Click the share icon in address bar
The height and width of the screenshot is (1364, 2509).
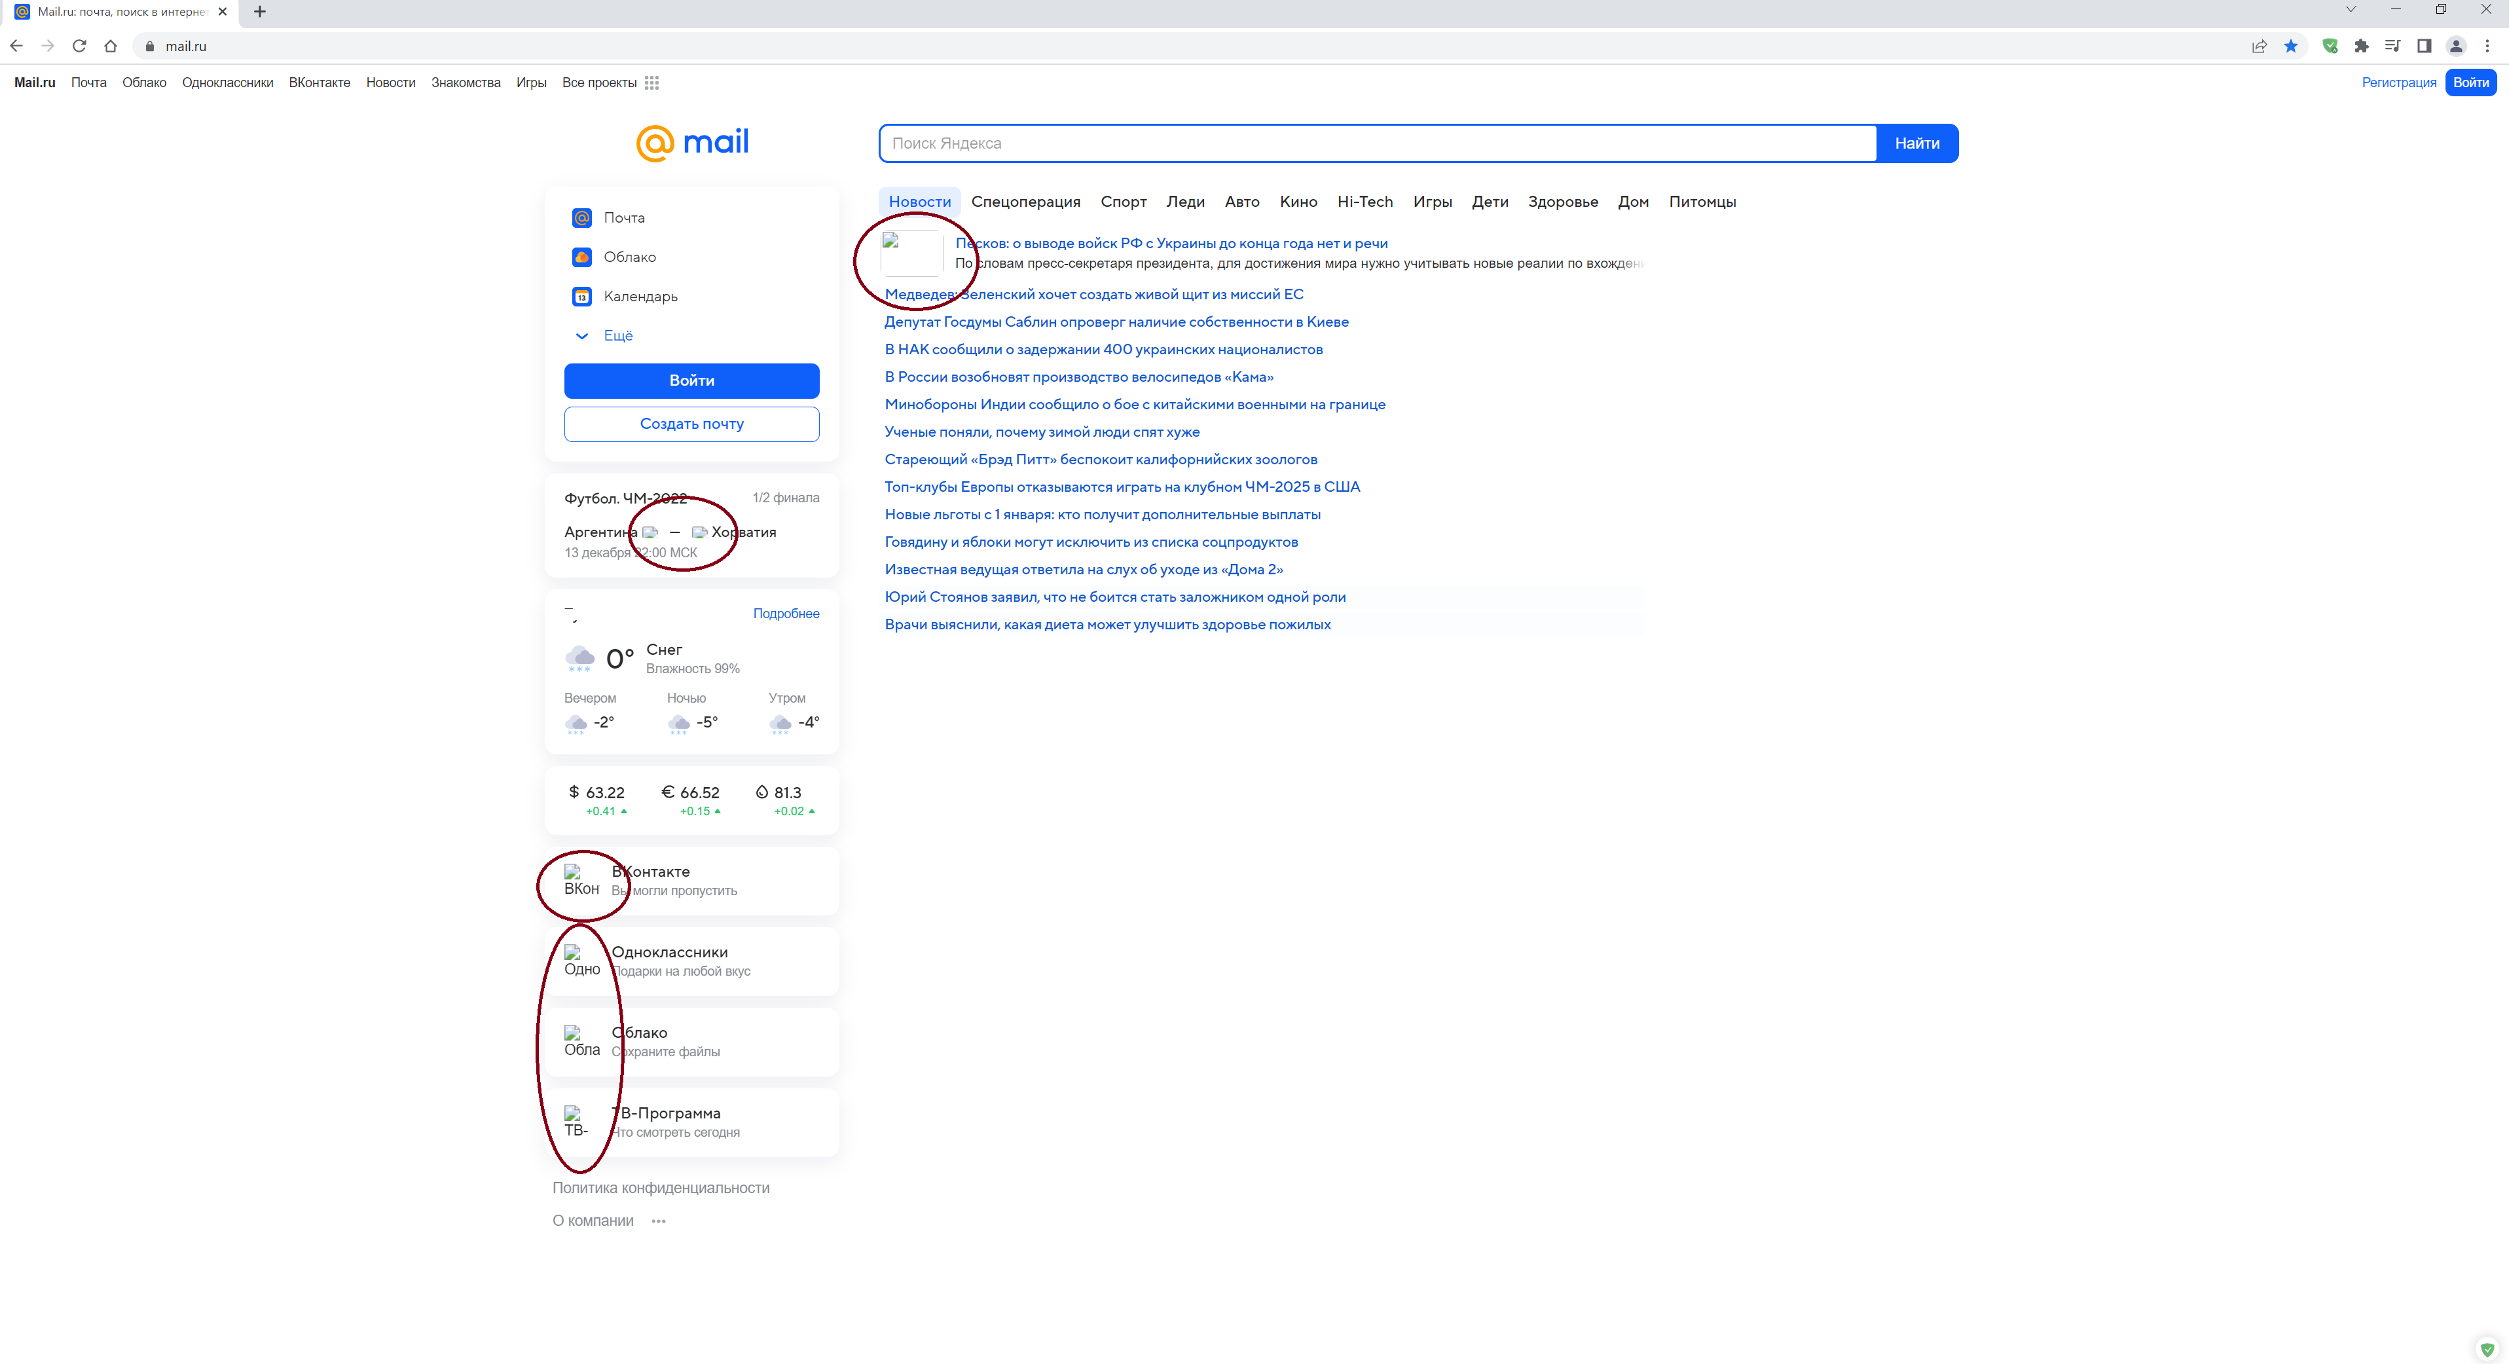tap(2260, 46)
